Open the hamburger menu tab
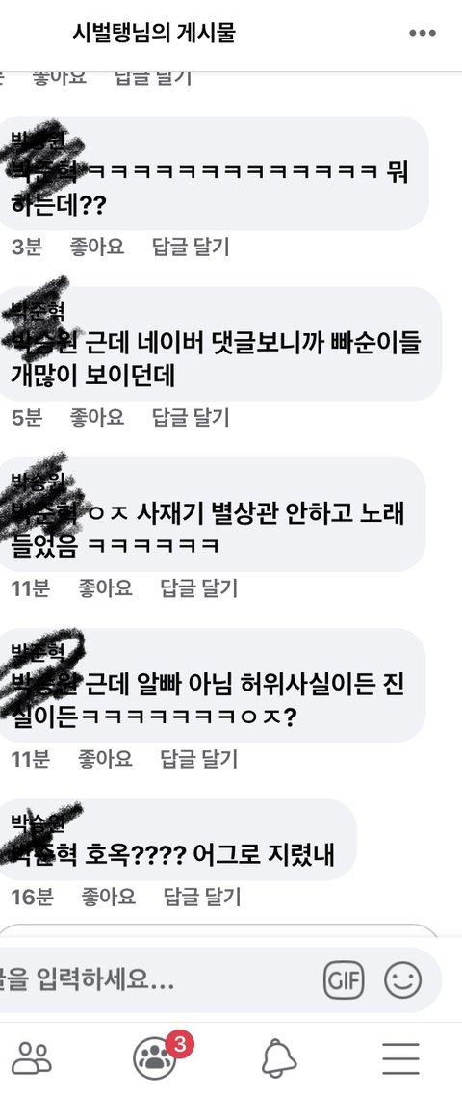The height and width of the screenshot is (1095, 462). (400, 1058)
